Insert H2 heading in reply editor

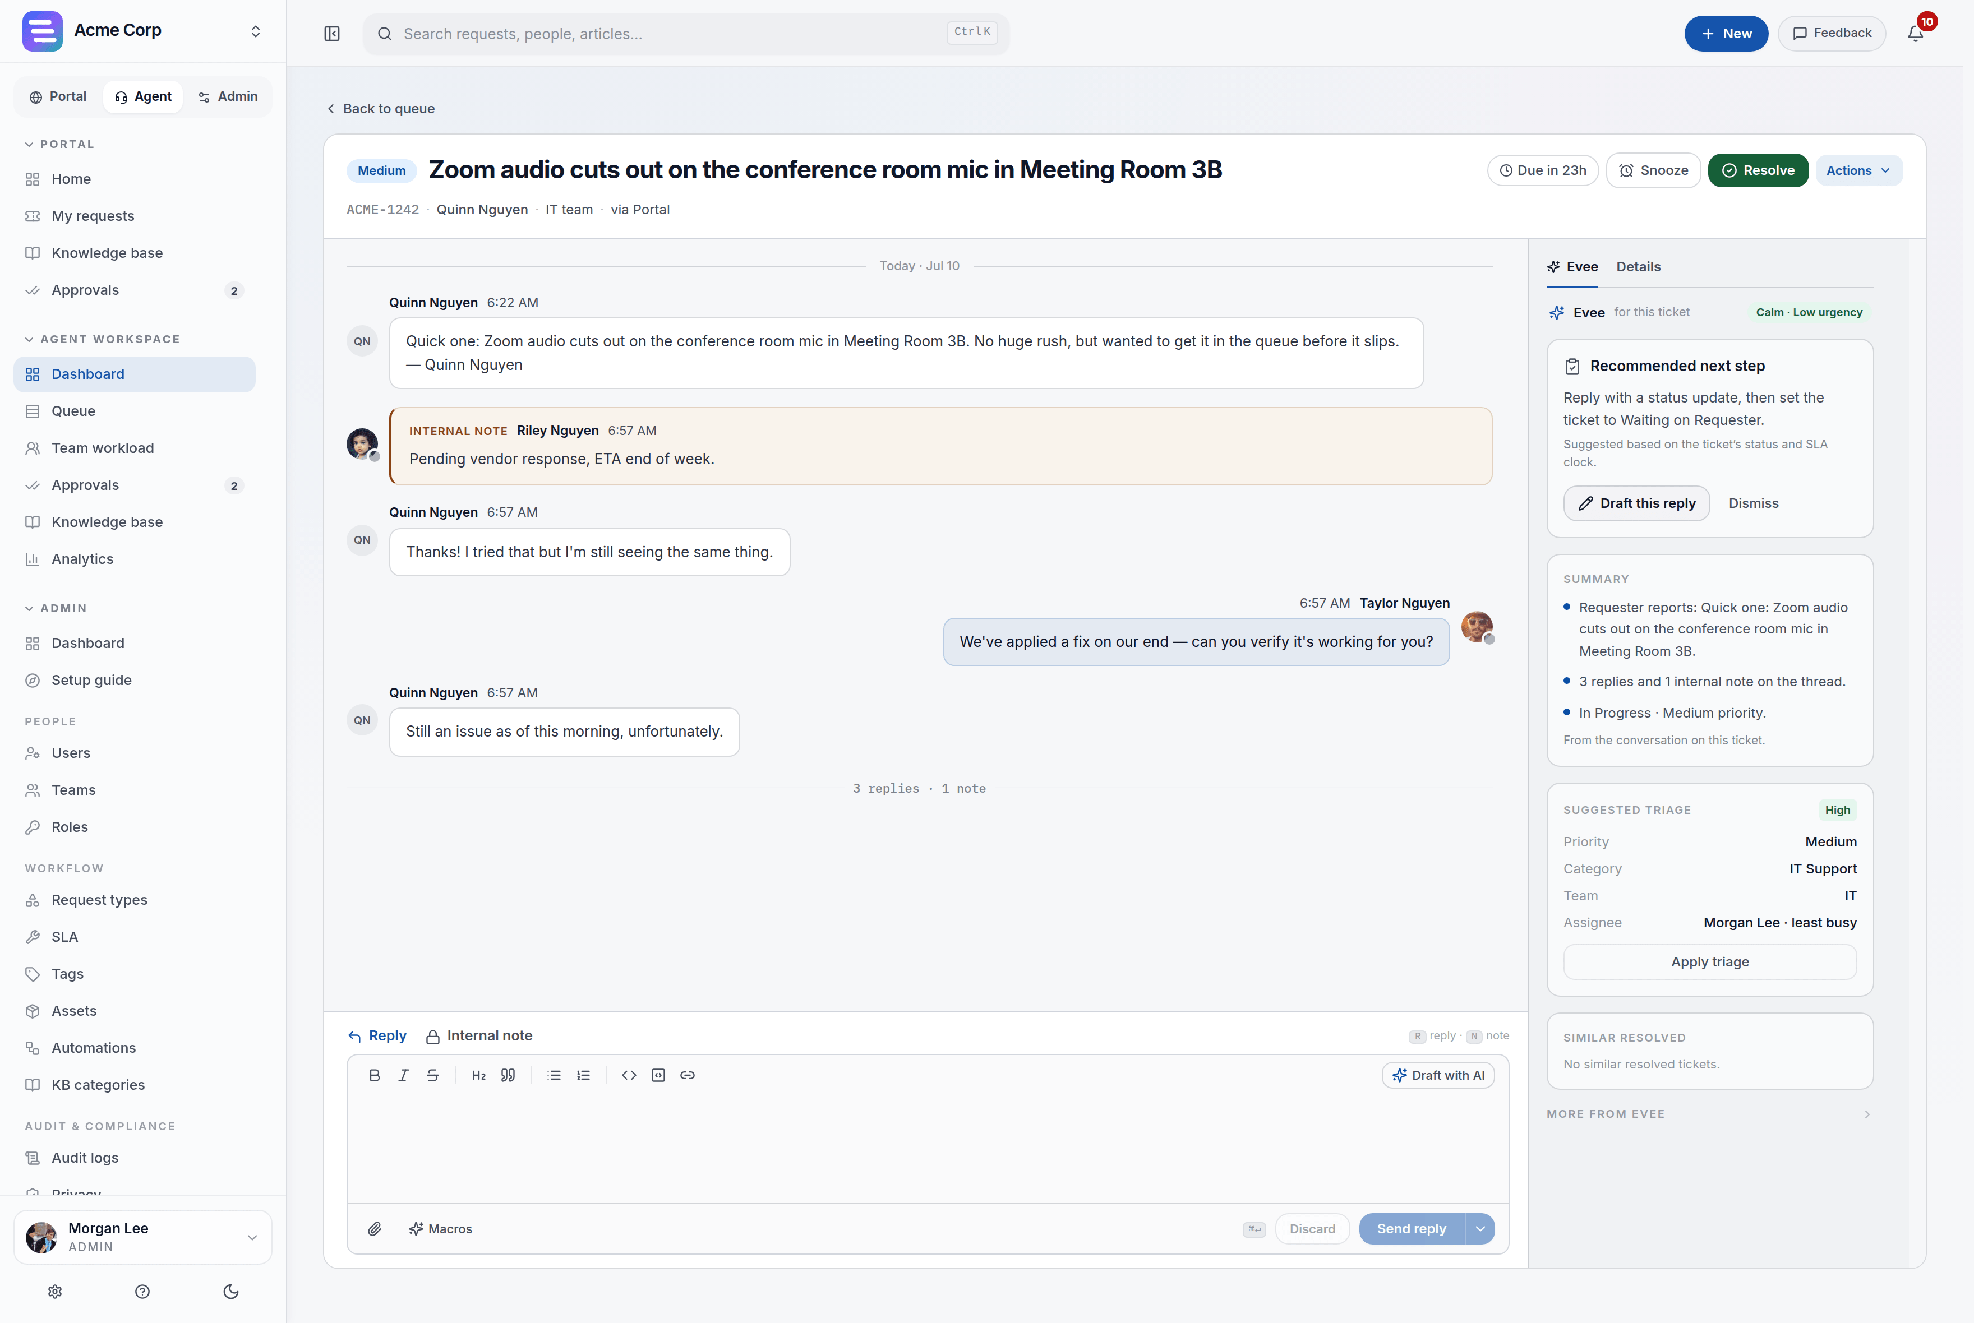[478, 1075]
